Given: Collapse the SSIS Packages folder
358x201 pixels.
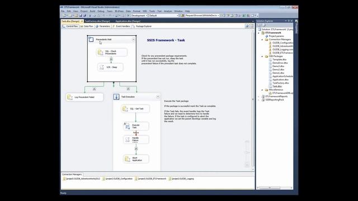Looking at the screenshot, I should coord(262,56).
